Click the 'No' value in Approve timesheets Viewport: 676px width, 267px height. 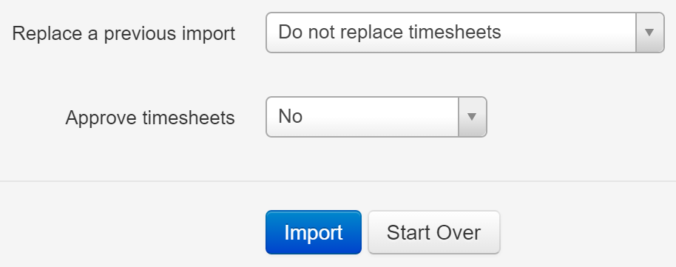[290, 116]
